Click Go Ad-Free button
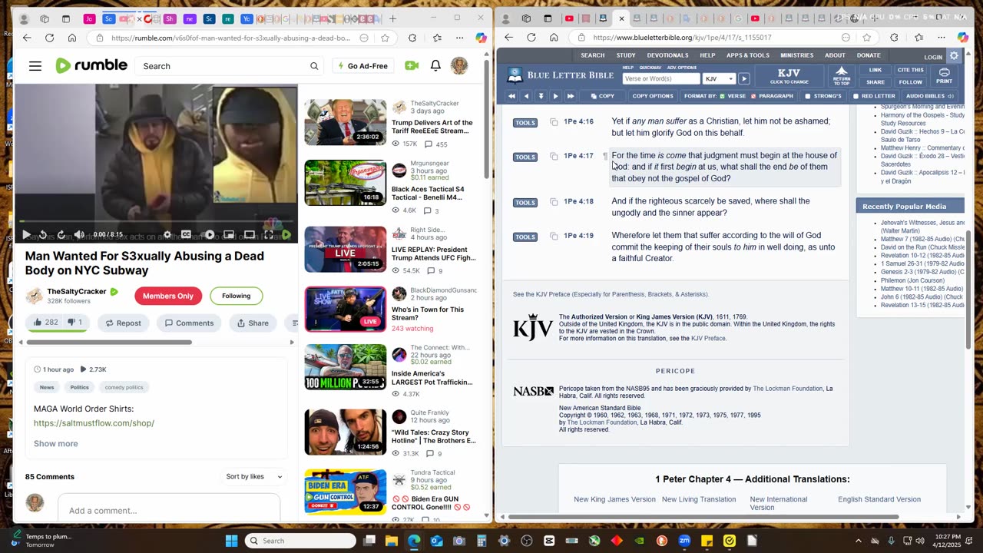The width and height of the screenshot is (983, 553). (362, 66)
